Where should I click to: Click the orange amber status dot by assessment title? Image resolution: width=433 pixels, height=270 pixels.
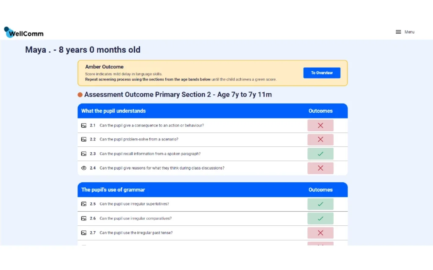pyautogui.click(x=80, y=95)
